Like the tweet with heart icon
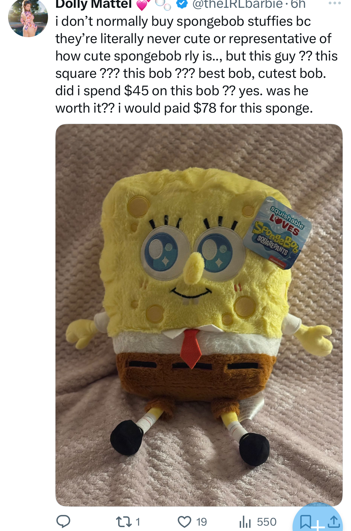Image resolution: width=351 pixels, height=531 pixels. [x=184, y=522]
